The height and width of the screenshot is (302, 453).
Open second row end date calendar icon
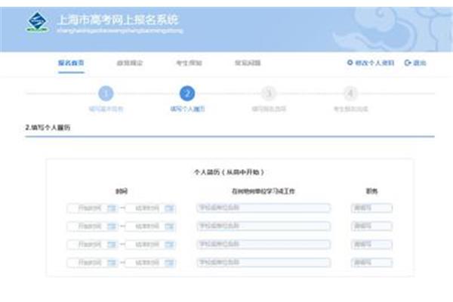(170, 226)
